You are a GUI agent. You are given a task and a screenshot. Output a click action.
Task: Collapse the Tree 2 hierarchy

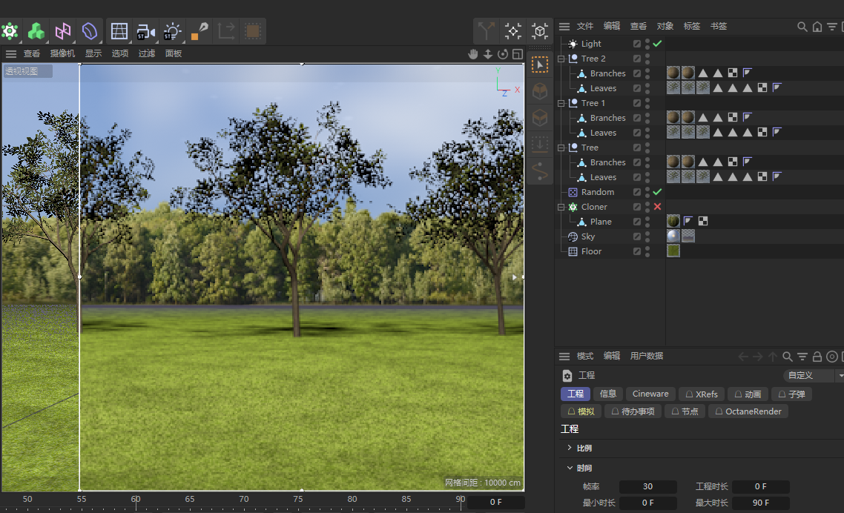[x=561, y=59]
